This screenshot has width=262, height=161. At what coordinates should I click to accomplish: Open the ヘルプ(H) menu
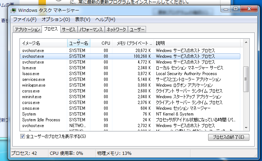pyautogui.click(x=105, y=19)
